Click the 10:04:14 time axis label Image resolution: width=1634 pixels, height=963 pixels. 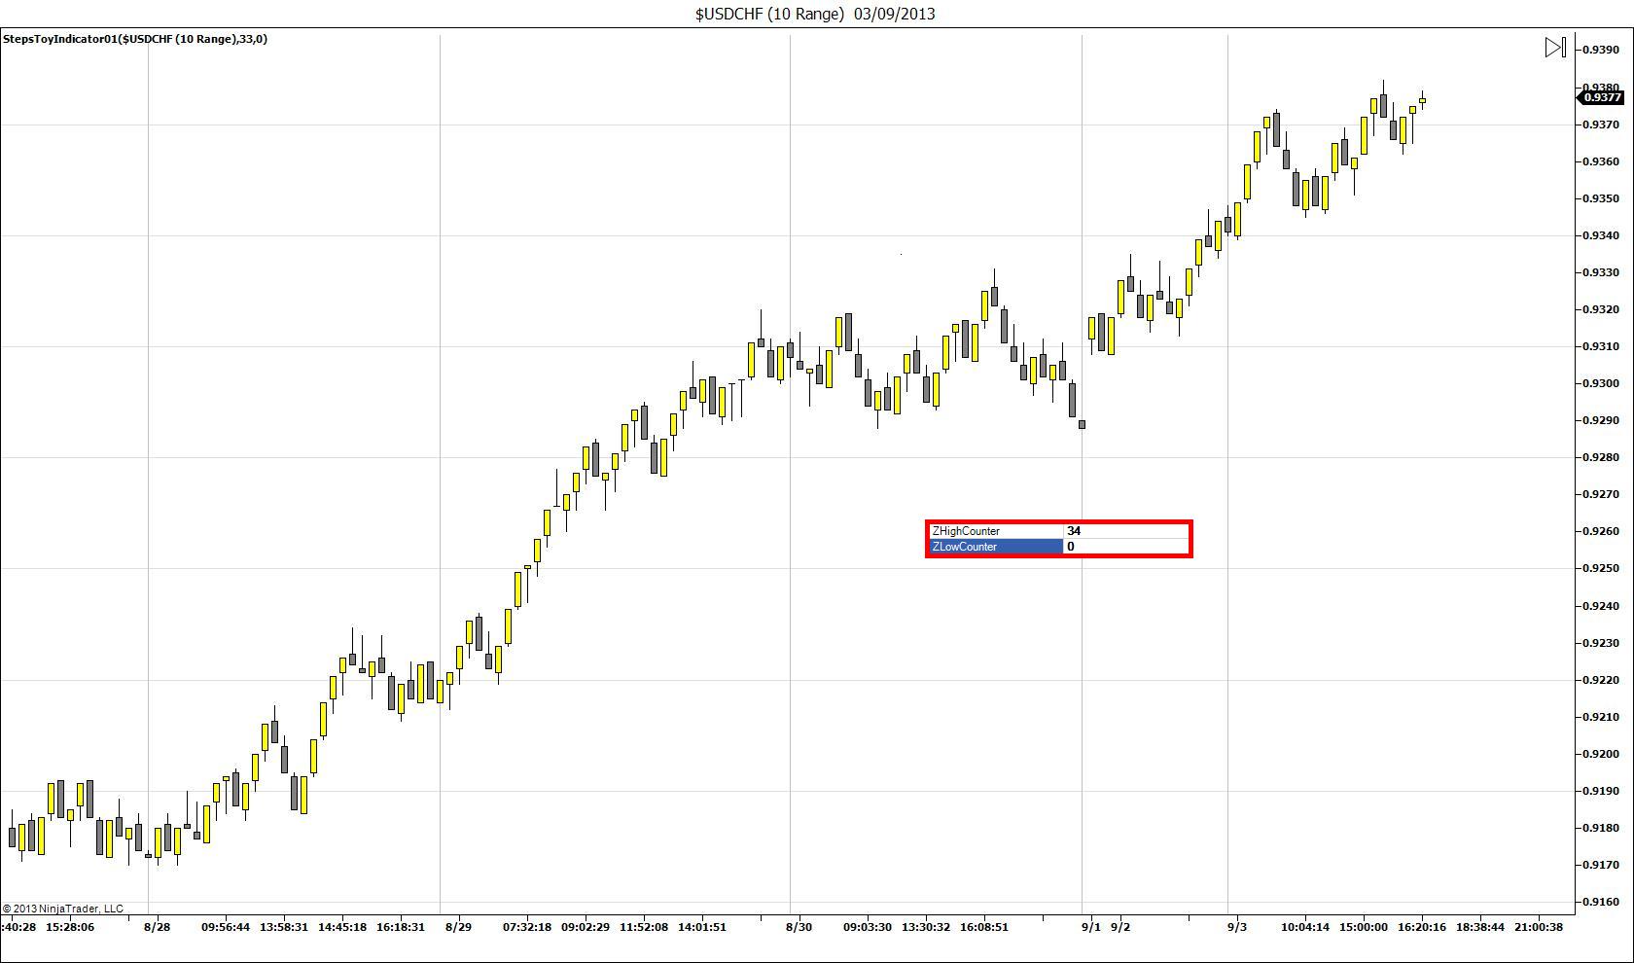pyautogui.click(x=1305, y=927)
